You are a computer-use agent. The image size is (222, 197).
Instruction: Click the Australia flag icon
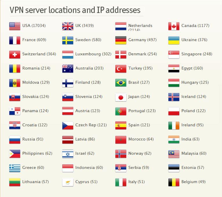(68, 69)
